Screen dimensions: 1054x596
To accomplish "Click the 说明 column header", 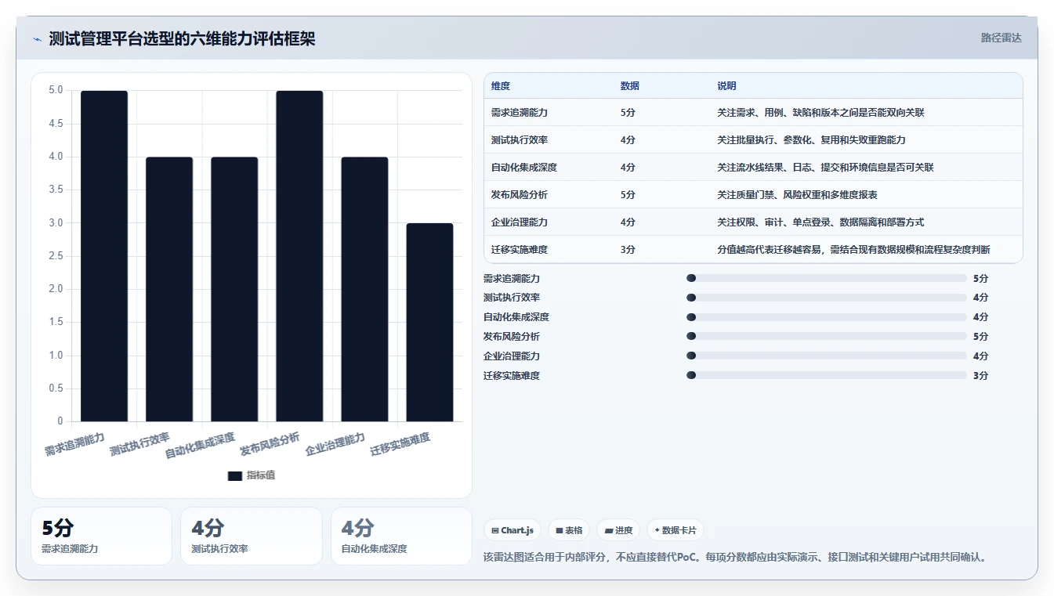I will pyautogui.click(x=726, y=86).
